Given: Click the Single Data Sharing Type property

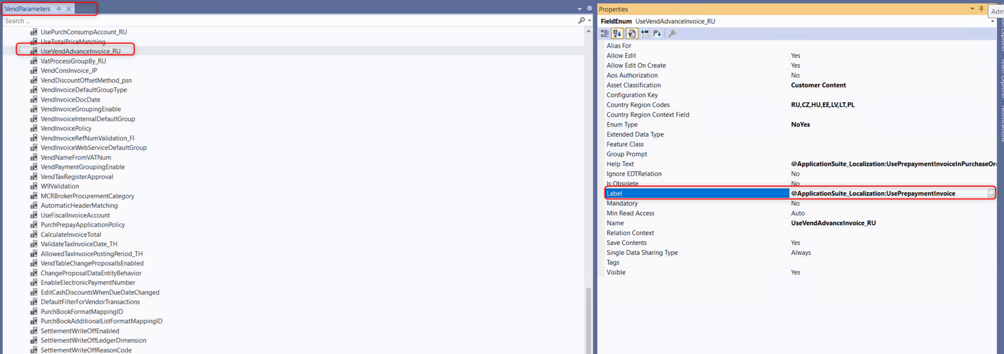Looking at the screenshot, I should point(800,253).
